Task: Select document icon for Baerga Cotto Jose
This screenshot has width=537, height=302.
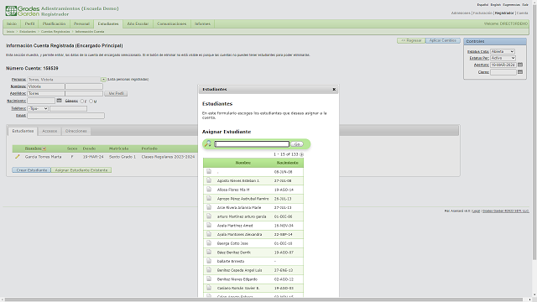Action: [x=209, y=242]
